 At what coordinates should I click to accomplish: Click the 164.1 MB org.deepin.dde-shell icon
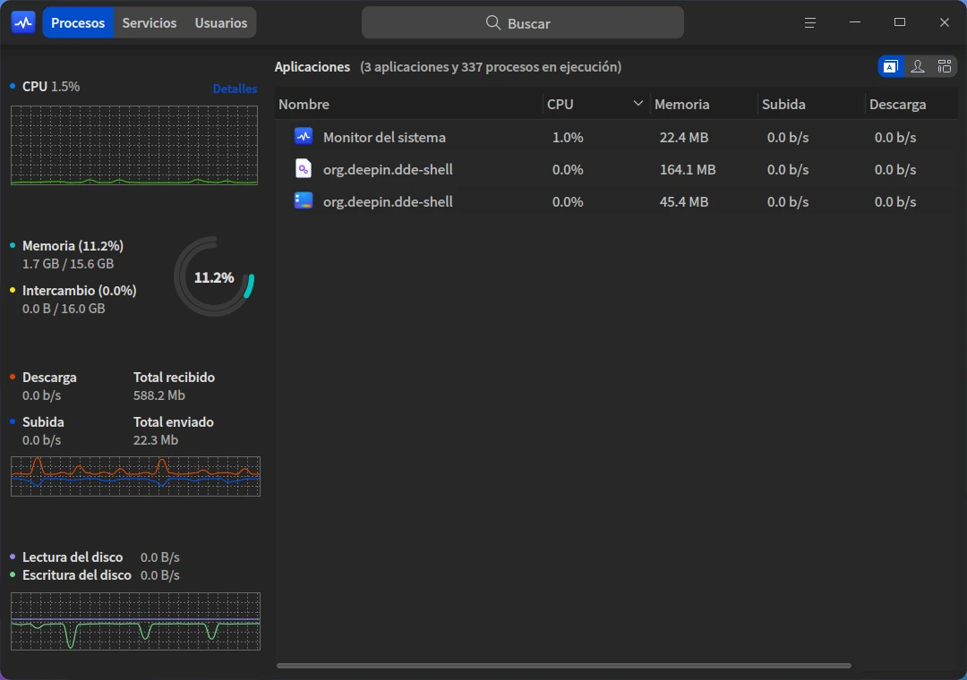[x=304, y=168]
